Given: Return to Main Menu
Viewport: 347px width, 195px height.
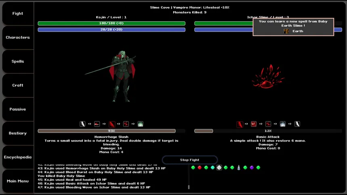Looking at the screenshot, I should (18, 181).
